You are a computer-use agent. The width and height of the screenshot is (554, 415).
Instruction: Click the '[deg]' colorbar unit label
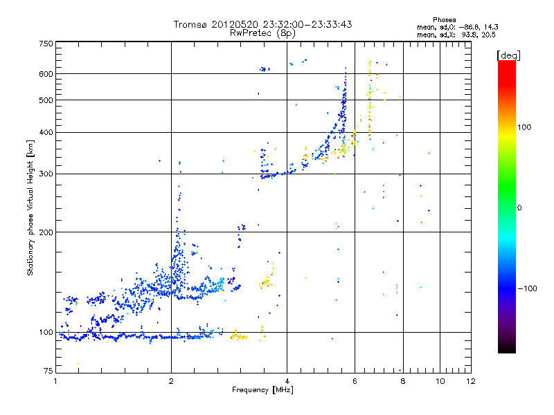tap(508, 55)
